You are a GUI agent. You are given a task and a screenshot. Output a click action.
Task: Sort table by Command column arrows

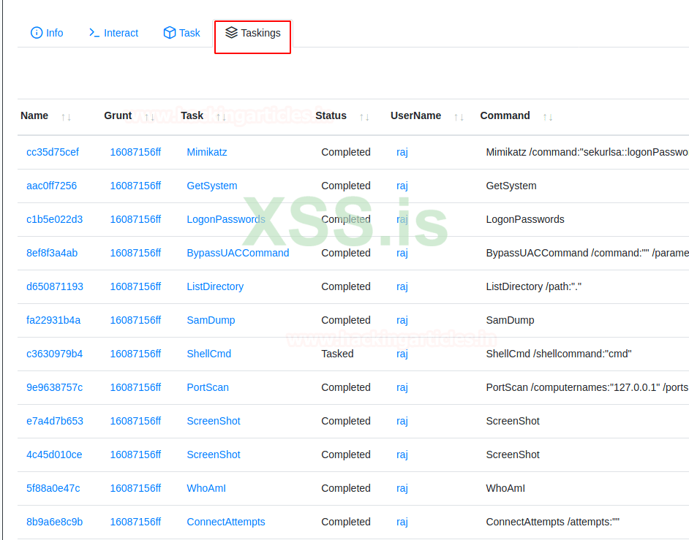tap(548, 117)
